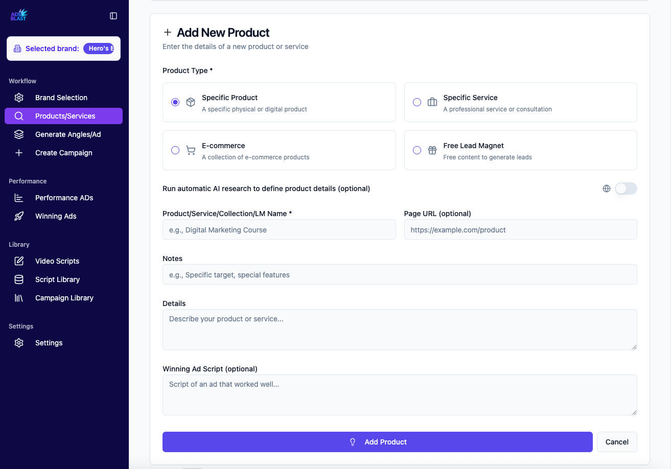This screenshot has height=469, width=671.
Task: Switch to Products/Services in the workflow
Action: click(x=65, y=116)
